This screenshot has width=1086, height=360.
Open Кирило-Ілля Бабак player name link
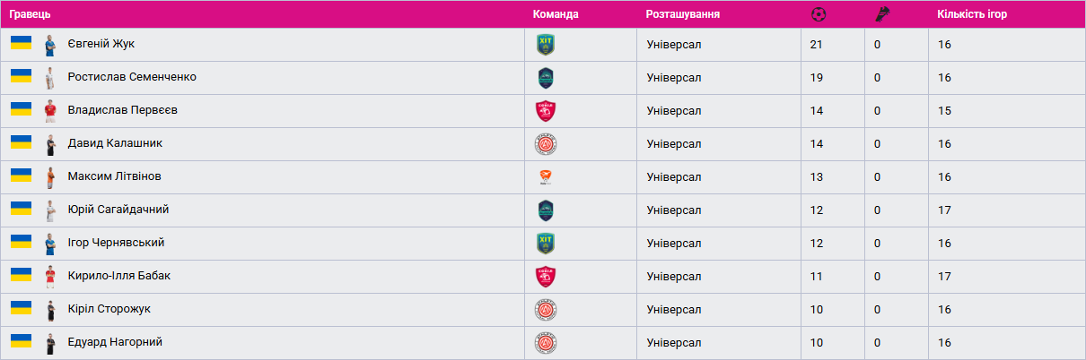(x=118, y=276)
